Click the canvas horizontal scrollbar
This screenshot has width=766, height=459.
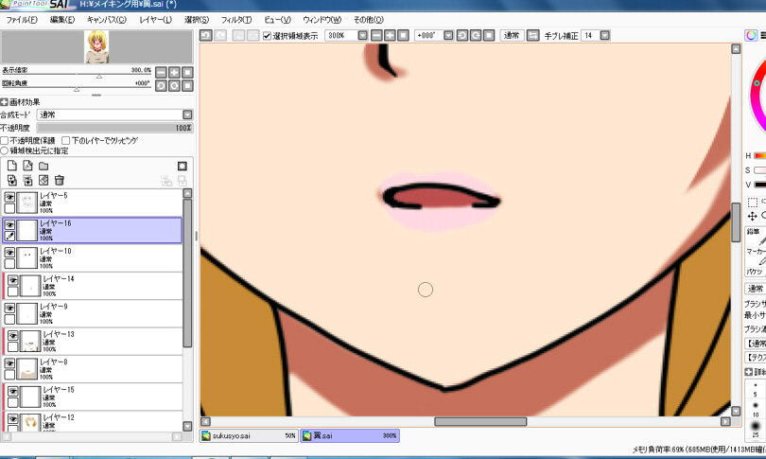click(x=480, y=421)
